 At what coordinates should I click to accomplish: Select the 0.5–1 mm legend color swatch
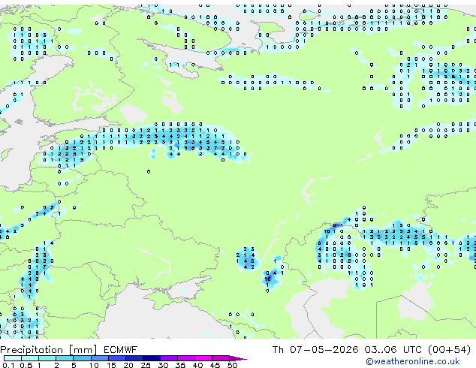click(30, 358)
